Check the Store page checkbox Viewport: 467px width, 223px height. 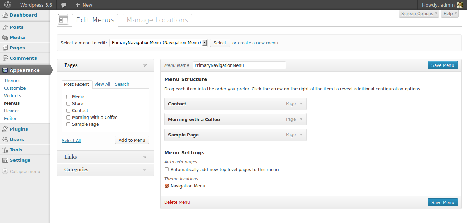coord(68,104)
